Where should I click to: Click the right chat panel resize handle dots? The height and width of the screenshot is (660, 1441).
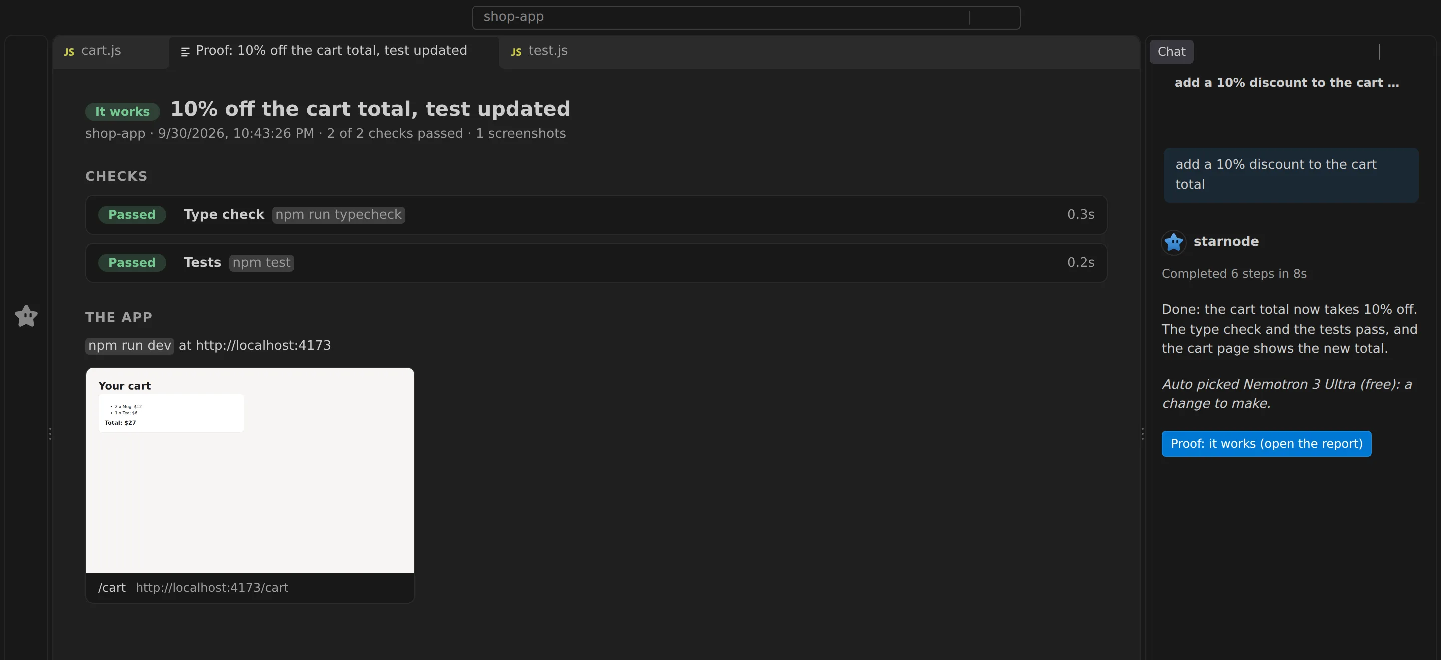coord(1142,434)
